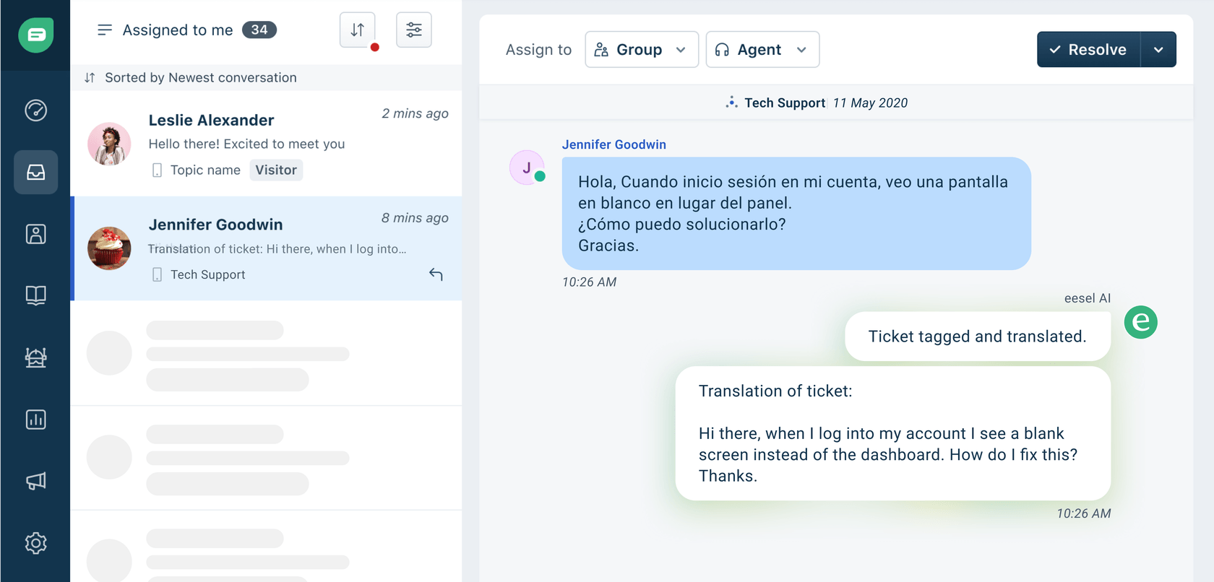
Task: Expand the Group assignment dropdown
Action: click(x=641, y=50)
